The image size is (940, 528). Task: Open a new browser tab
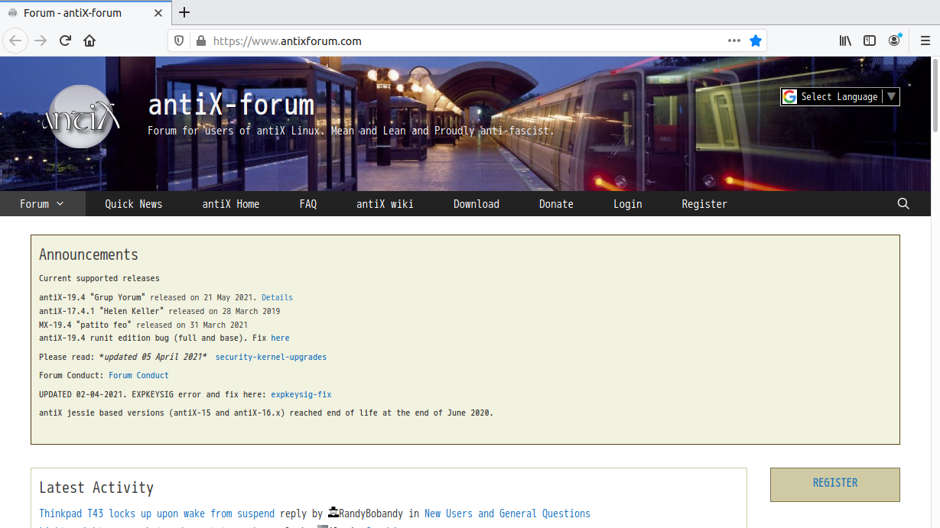click(184, 12)
